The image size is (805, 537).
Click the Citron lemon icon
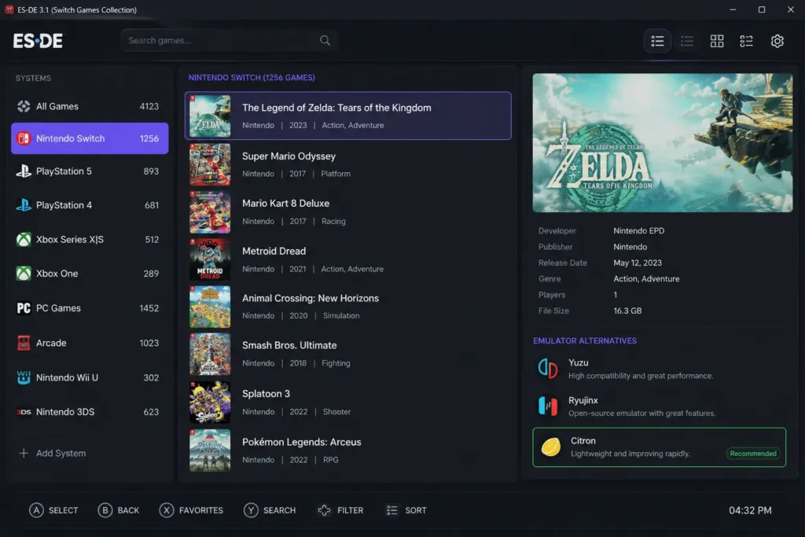[551, 447]
